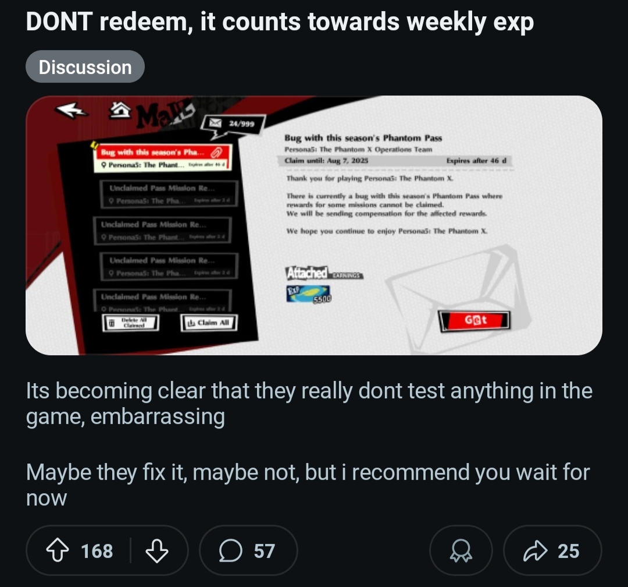Screen dimensions: 628x587
Task: Share the post with the arrow icon
Action: pos(535,550)
